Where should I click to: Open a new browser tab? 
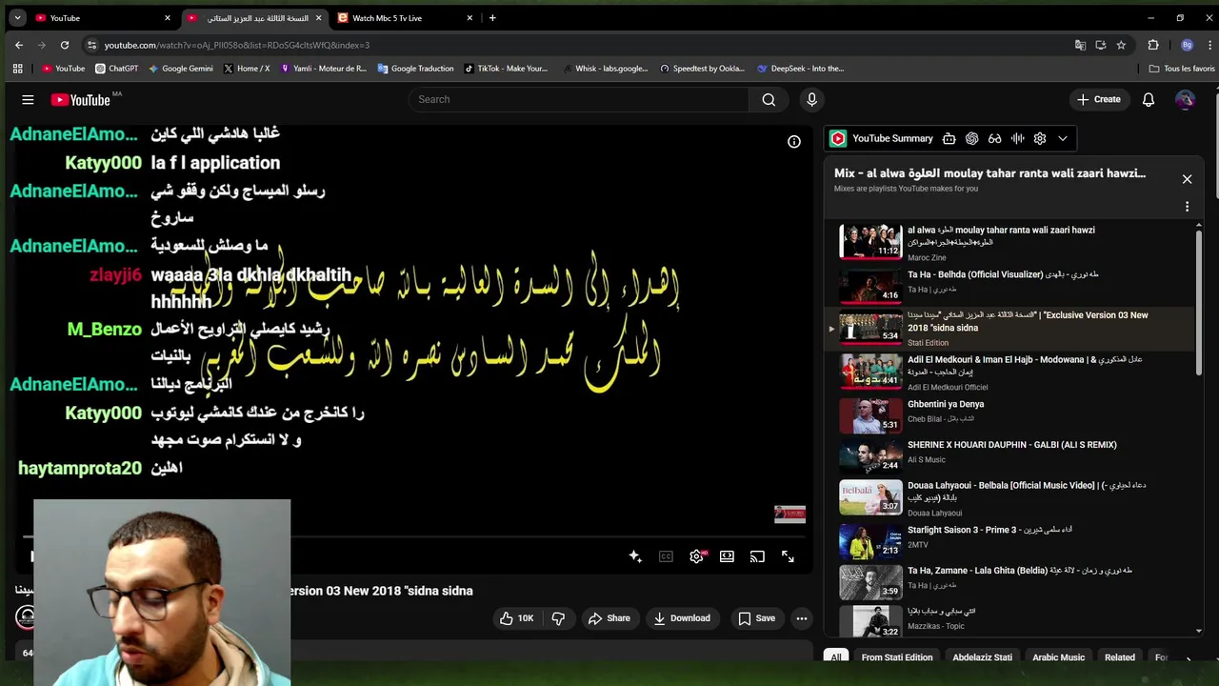point(492,18)
